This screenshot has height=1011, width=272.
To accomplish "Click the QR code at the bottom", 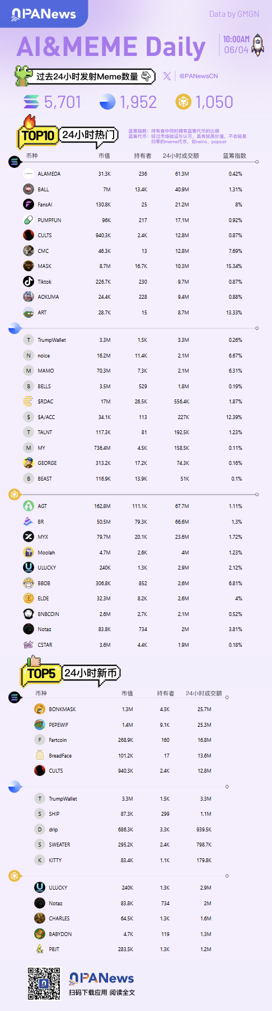I will (x=44, y=984).
